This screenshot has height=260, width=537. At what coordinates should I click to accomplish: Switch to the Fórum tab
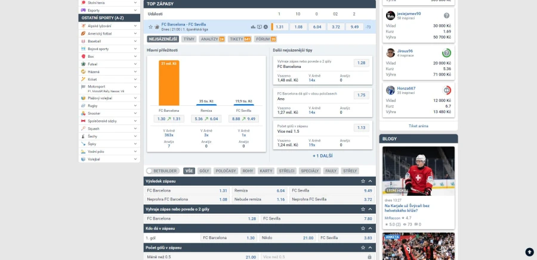click(x=266, y=39)
